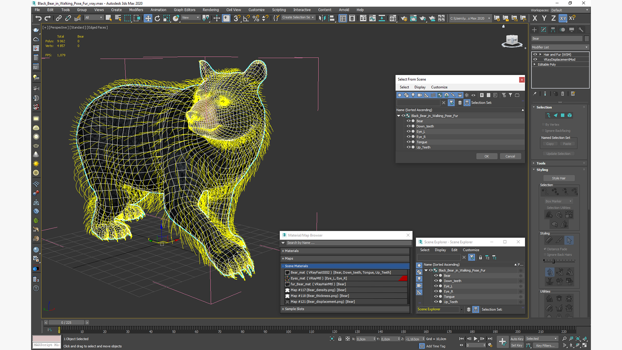
Task: Open the Render Setup icon
Action: click(x=404, y=18)
